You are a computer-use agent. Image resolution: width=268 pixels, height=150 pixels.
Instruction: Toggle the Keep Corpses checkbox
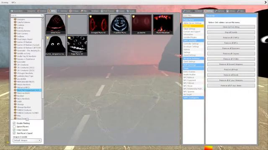click(x=14, y=130)
